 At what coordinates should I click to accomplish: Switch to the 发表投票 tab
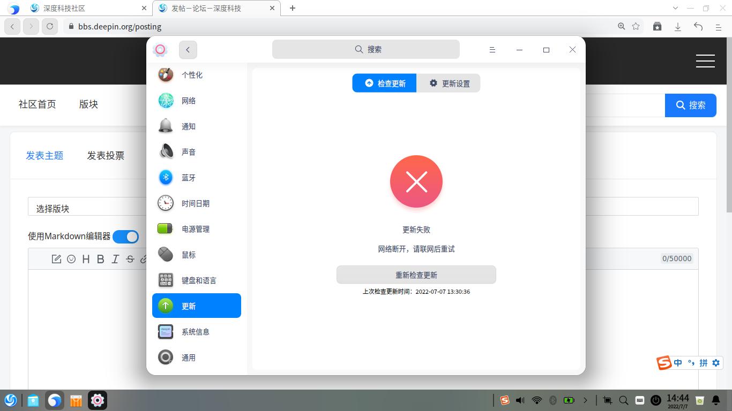coord(106,155)
